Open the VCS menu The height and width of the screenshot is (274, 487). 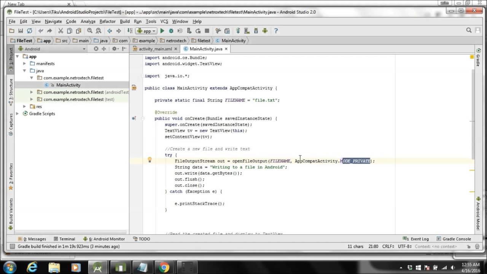click(x=164, y=21)
